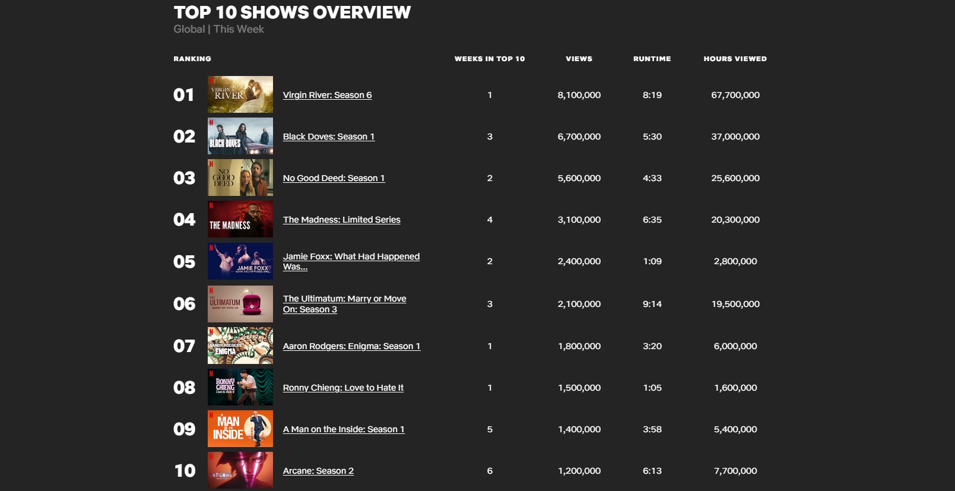Open A Man on the Inside: Season 1 link

[x=344, y=429]
